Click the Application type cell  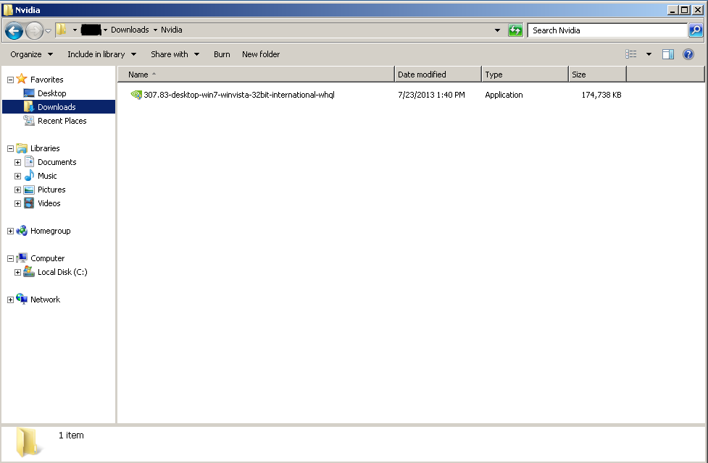point(504,95)
